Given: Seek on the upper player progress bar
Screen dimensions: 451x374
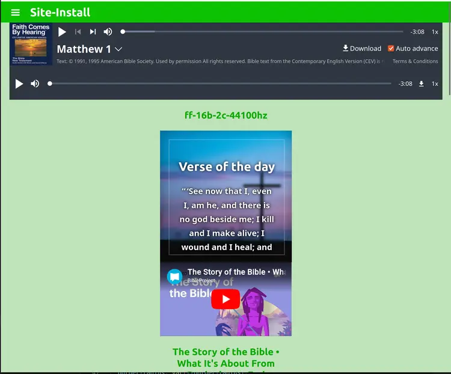Looking at the screenshot, I should [x=263, y=32].
